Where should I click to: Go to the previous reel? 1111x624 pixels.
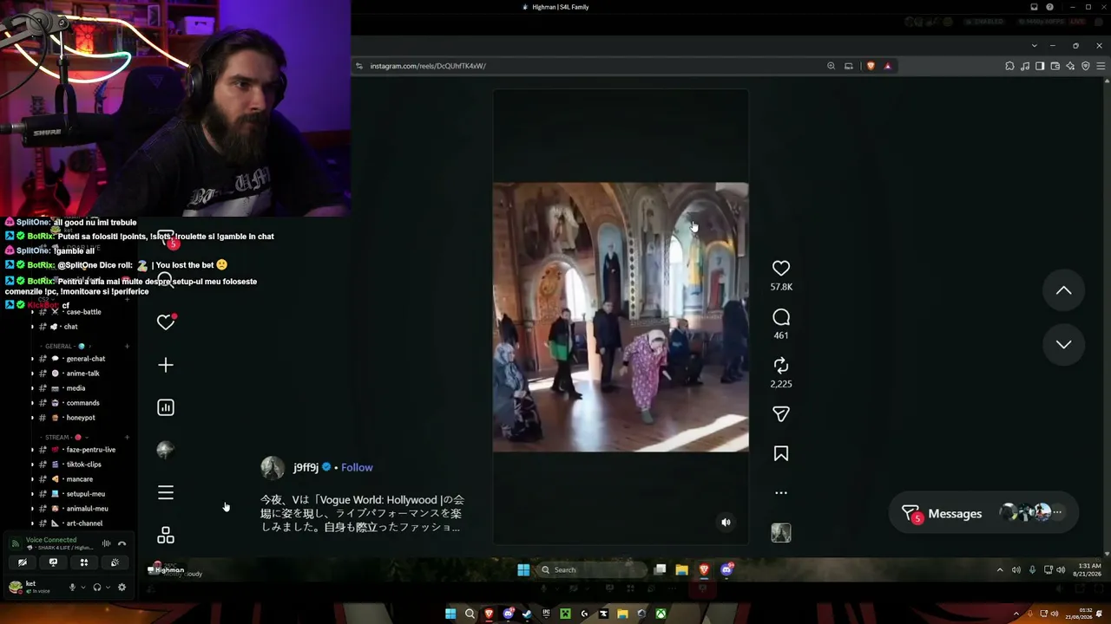(1063, 290)
